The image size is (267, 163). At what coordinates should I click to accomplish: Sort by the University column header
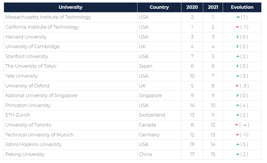tap(71, 7)
